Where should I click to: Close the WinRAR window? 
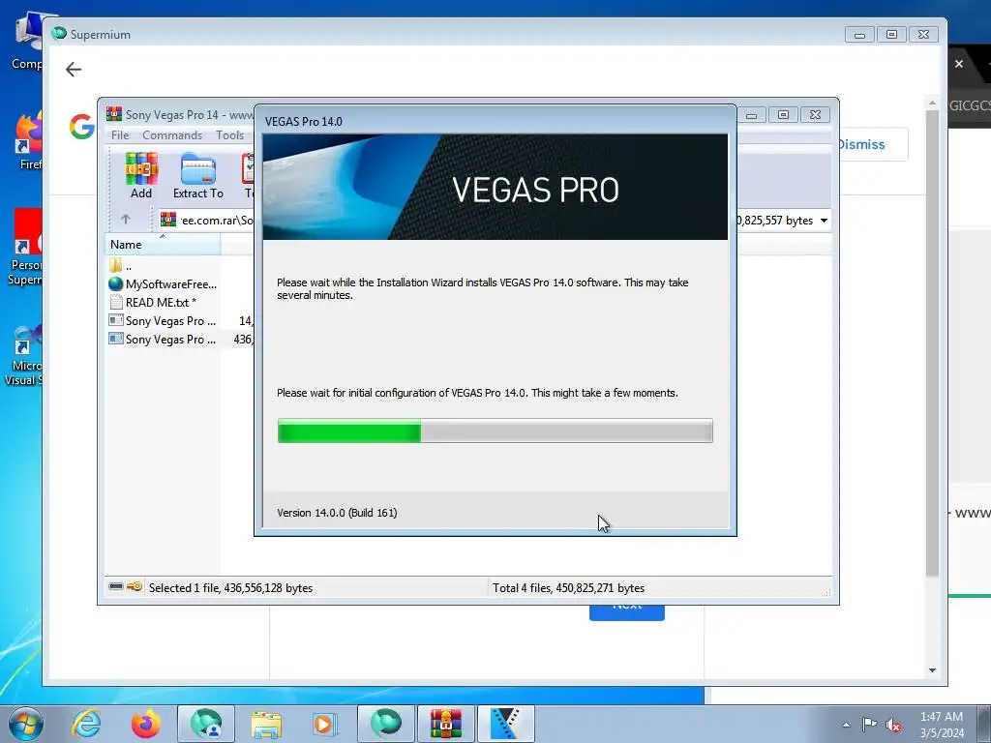pyautogui.click(x=815, y=115)
